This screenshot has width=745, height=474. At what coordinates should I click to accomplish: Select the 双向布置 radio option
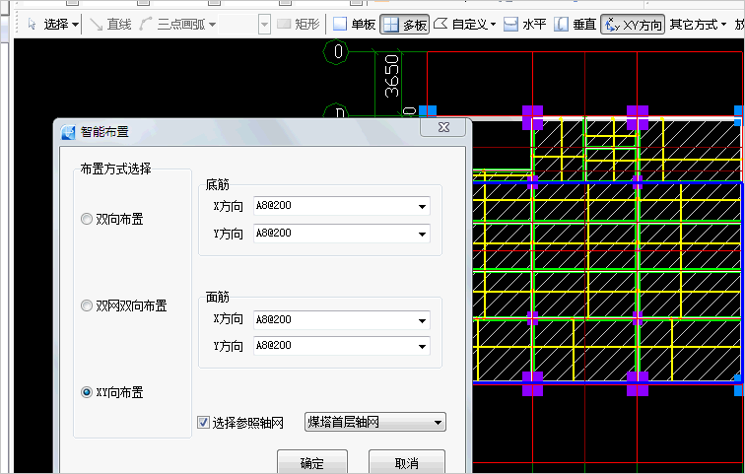(87, 220)
